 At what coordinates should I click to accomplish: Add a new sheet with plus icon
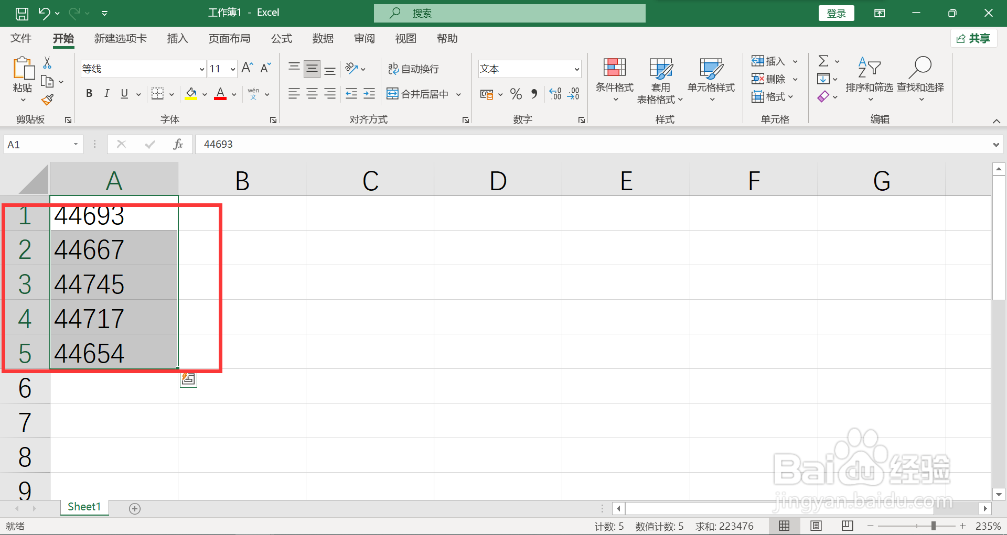pyautogui.click(x=135, y=508)
